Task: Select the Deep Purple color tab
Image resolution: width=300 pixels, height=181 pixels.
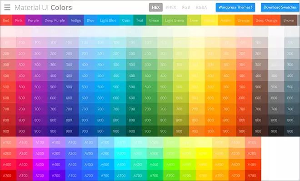Action: tap(55, 20)
